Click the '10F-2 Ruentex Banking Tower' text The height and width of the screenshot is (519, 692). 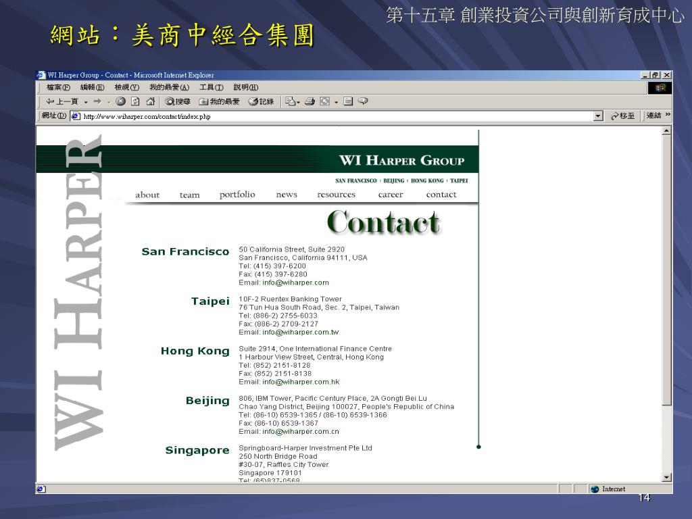[290, 299]
